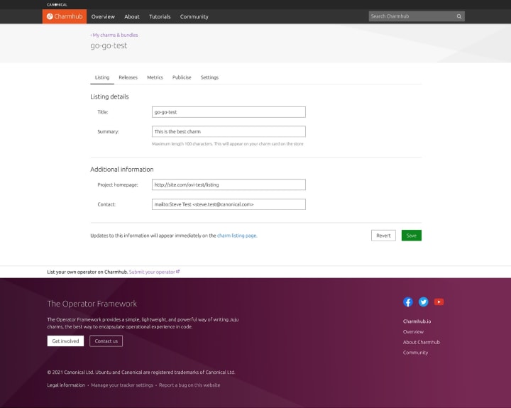Open the Twitter social icon
The width and height of the screenshot is (511, 408).
pyautogui.click(x=423, y=302)
